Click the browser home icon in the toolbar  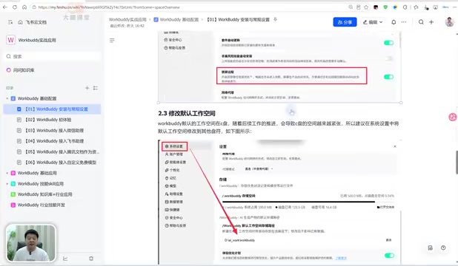[x=24, y=7]
